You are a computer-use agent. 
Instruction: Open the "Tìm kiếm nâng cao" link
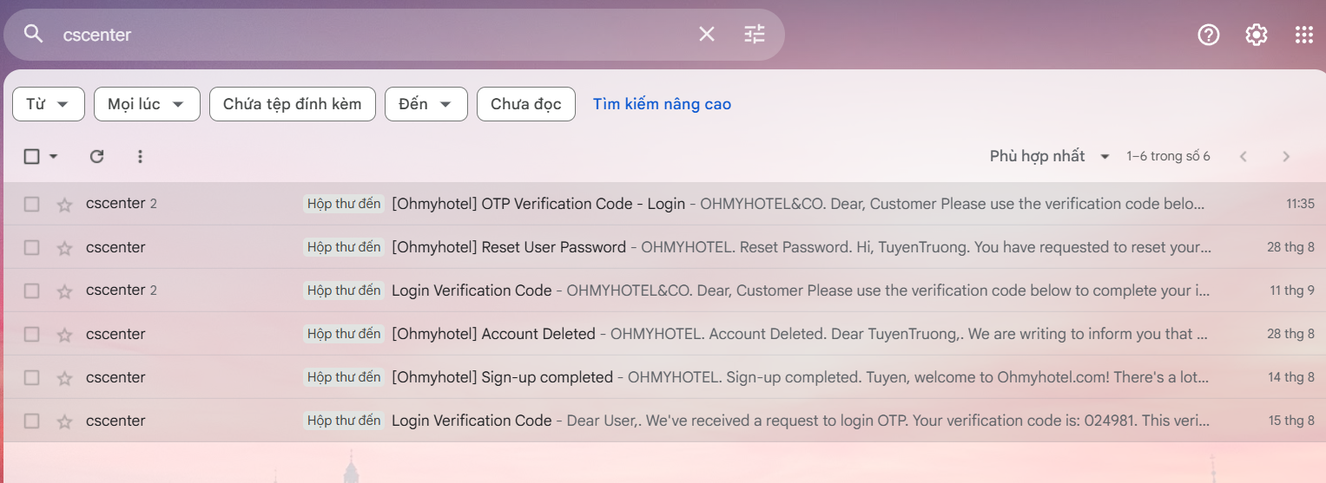click(662, 104)
